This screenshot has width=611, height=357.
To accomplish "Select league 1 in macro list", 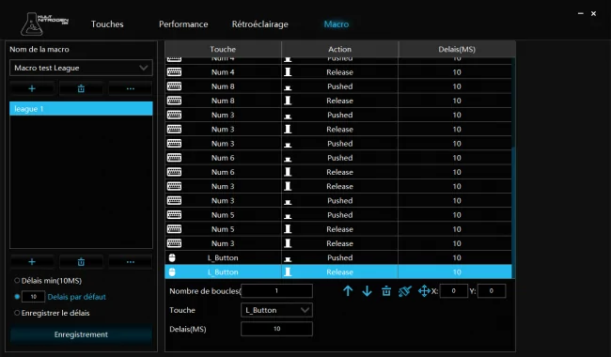I will tap(81, 109).
